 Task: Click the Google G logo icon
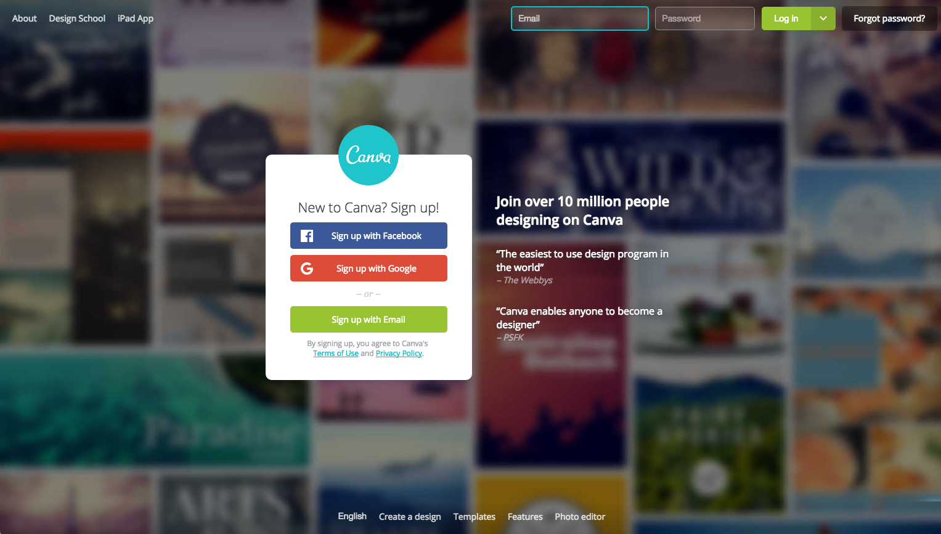307,269
